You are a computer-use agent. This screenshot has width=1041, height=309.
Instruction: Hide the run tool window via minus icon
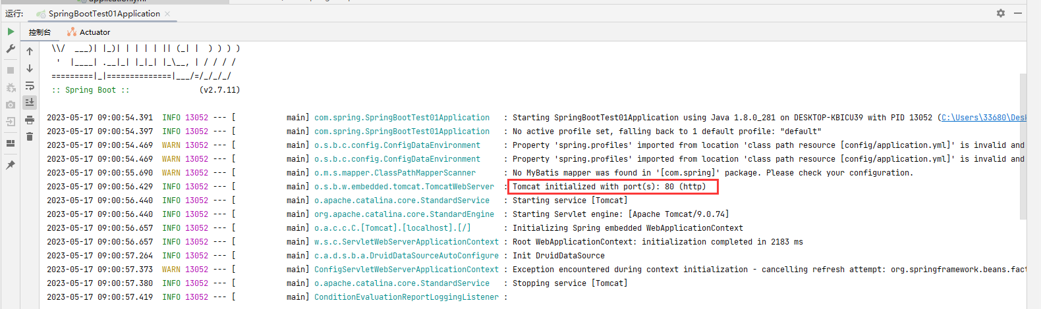(1018, 13)
